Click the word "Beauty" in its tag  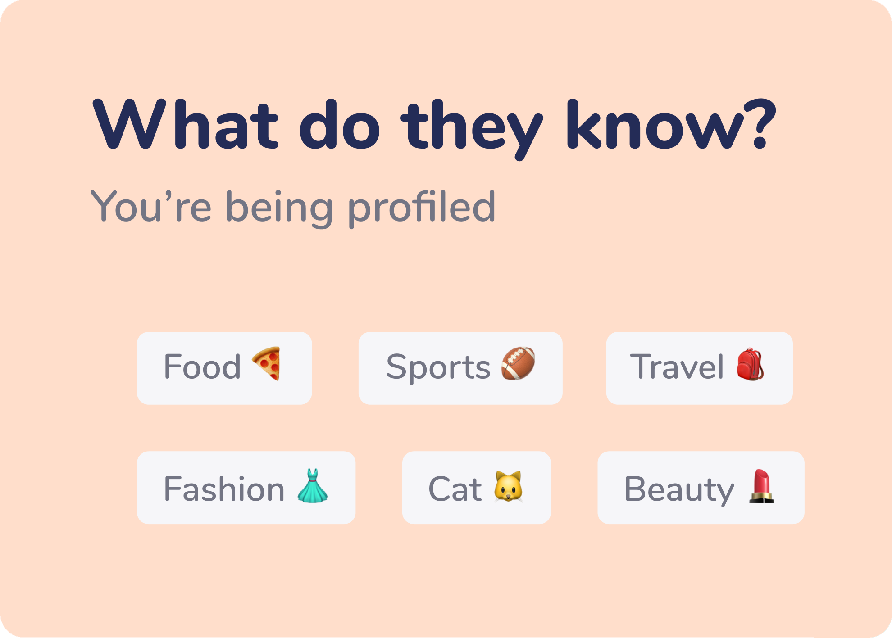[x=679, y=490]
